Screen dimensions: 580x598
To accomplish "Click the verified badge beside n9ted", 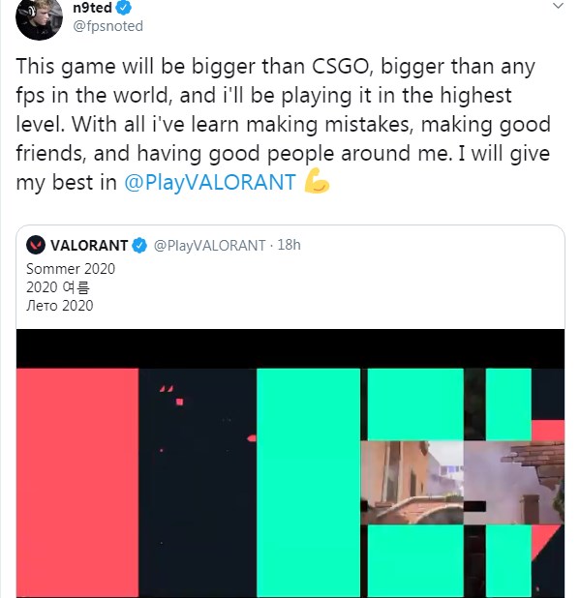I will [124, 7].
